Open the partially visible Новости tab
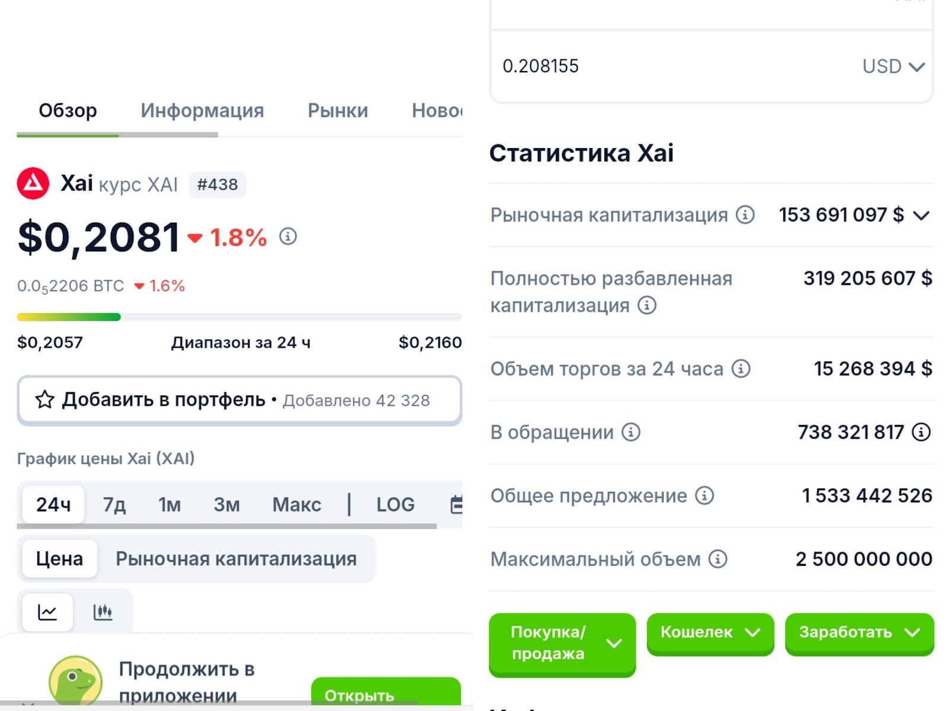The height and width of the screenshot is (711, 948). tap(437, 111)
